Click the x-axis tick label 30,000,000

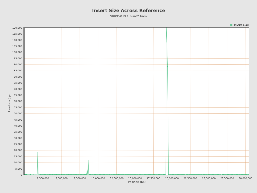245,178
